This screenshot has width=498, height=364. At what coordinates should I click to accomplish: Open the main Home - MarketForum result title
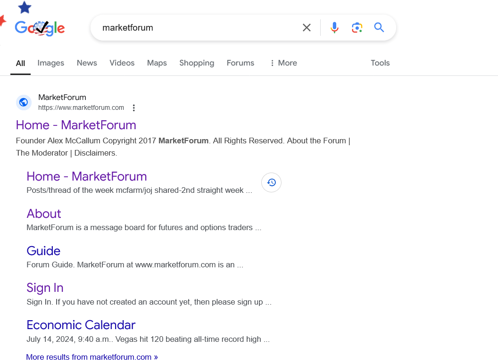[x=76, y=125]
